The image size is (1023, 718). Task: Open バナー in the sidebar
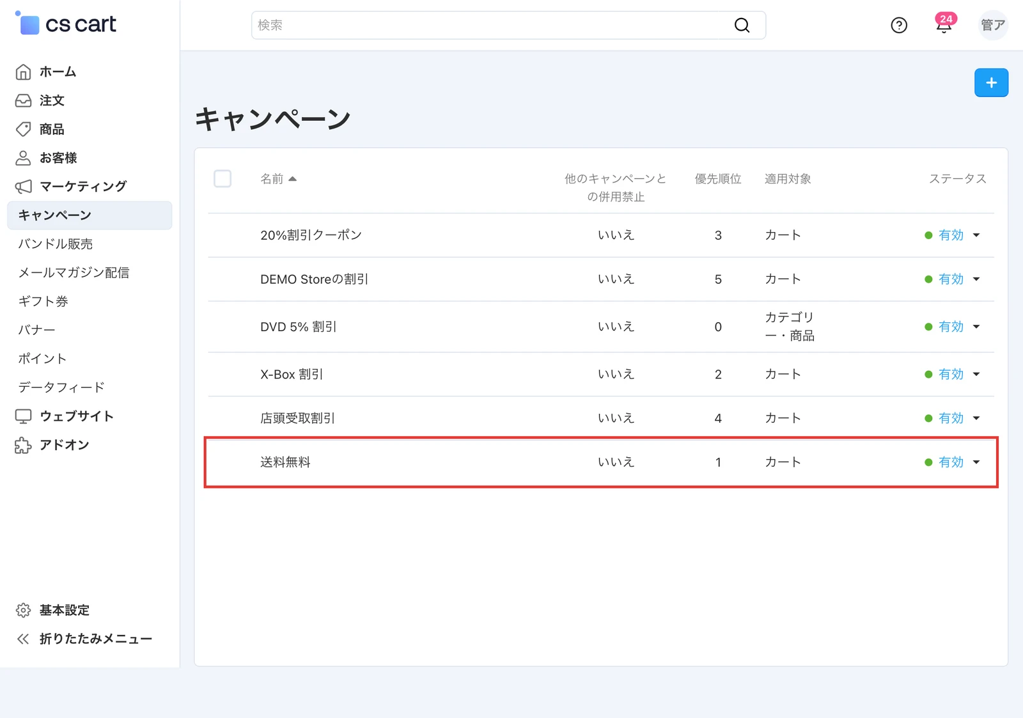click(x=36, y=331)
